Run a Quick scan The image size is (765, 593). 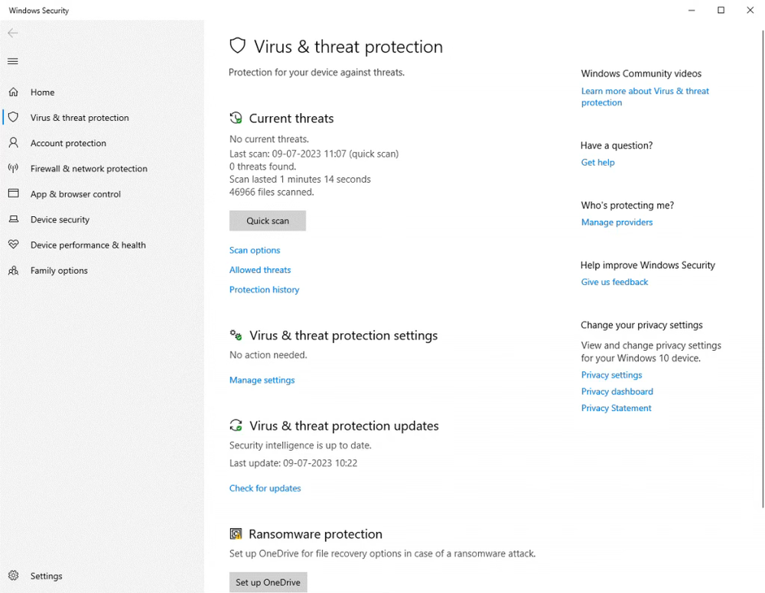tap(267, 220)
